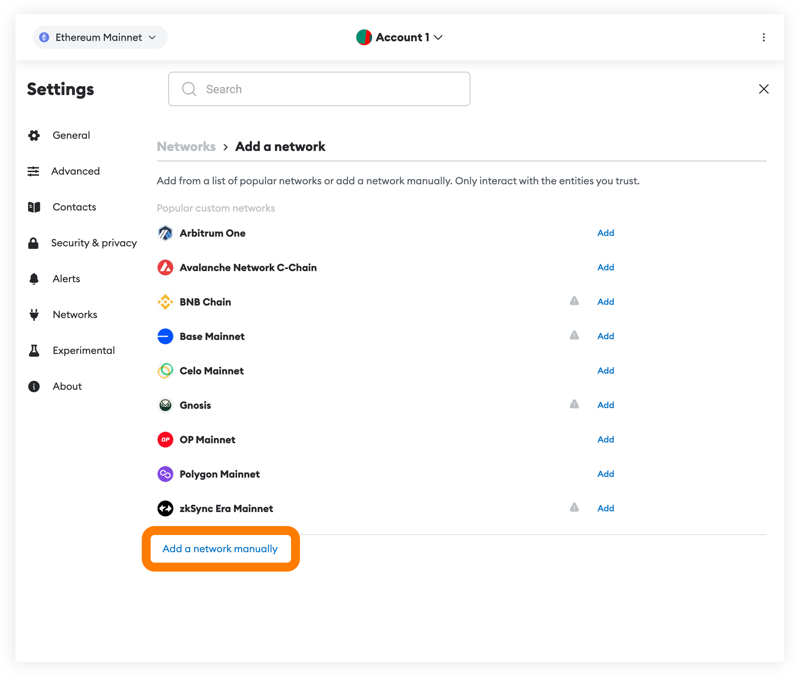Click the Security & privacy lock icon
Screen dimensions: 798x677
coord(34,242)
